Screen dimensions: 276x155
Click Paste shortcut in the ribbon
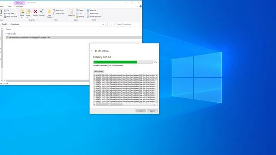tap(10, 17)
